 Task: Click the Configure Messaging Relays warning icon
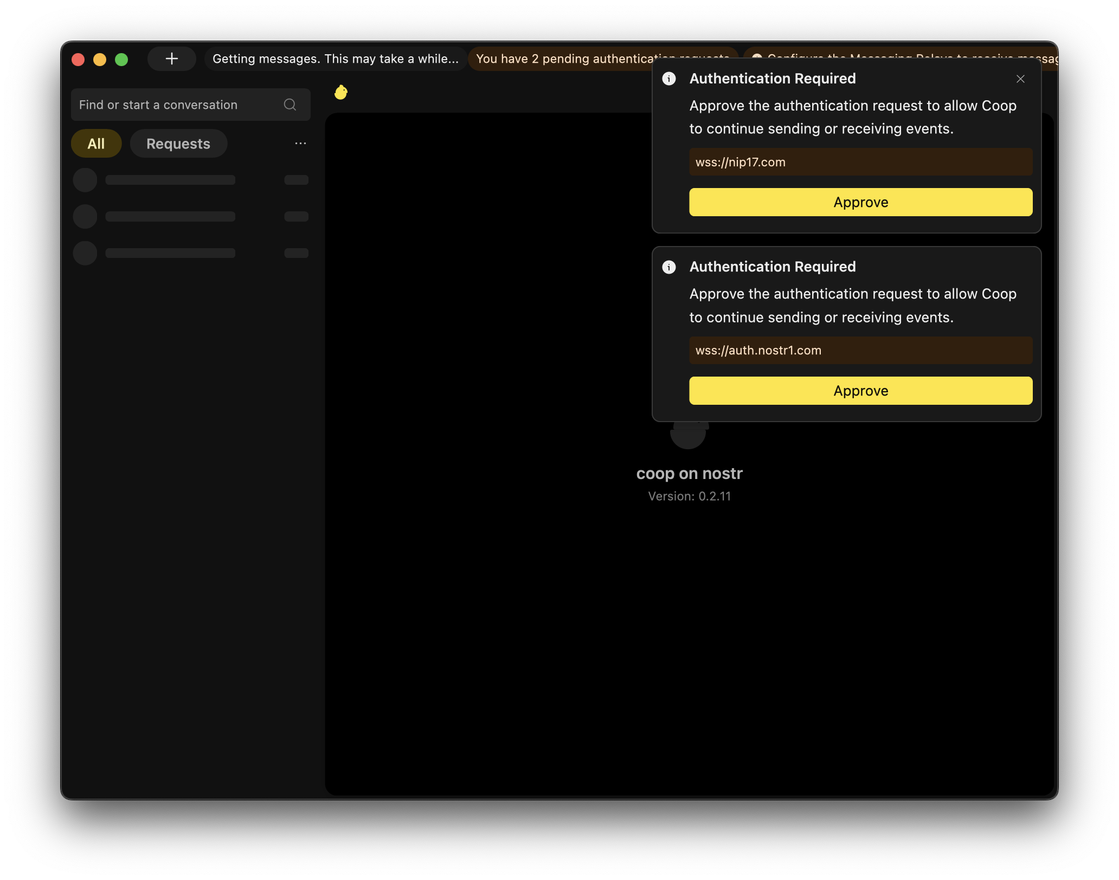pyautogui.click(x=757, y=56)
